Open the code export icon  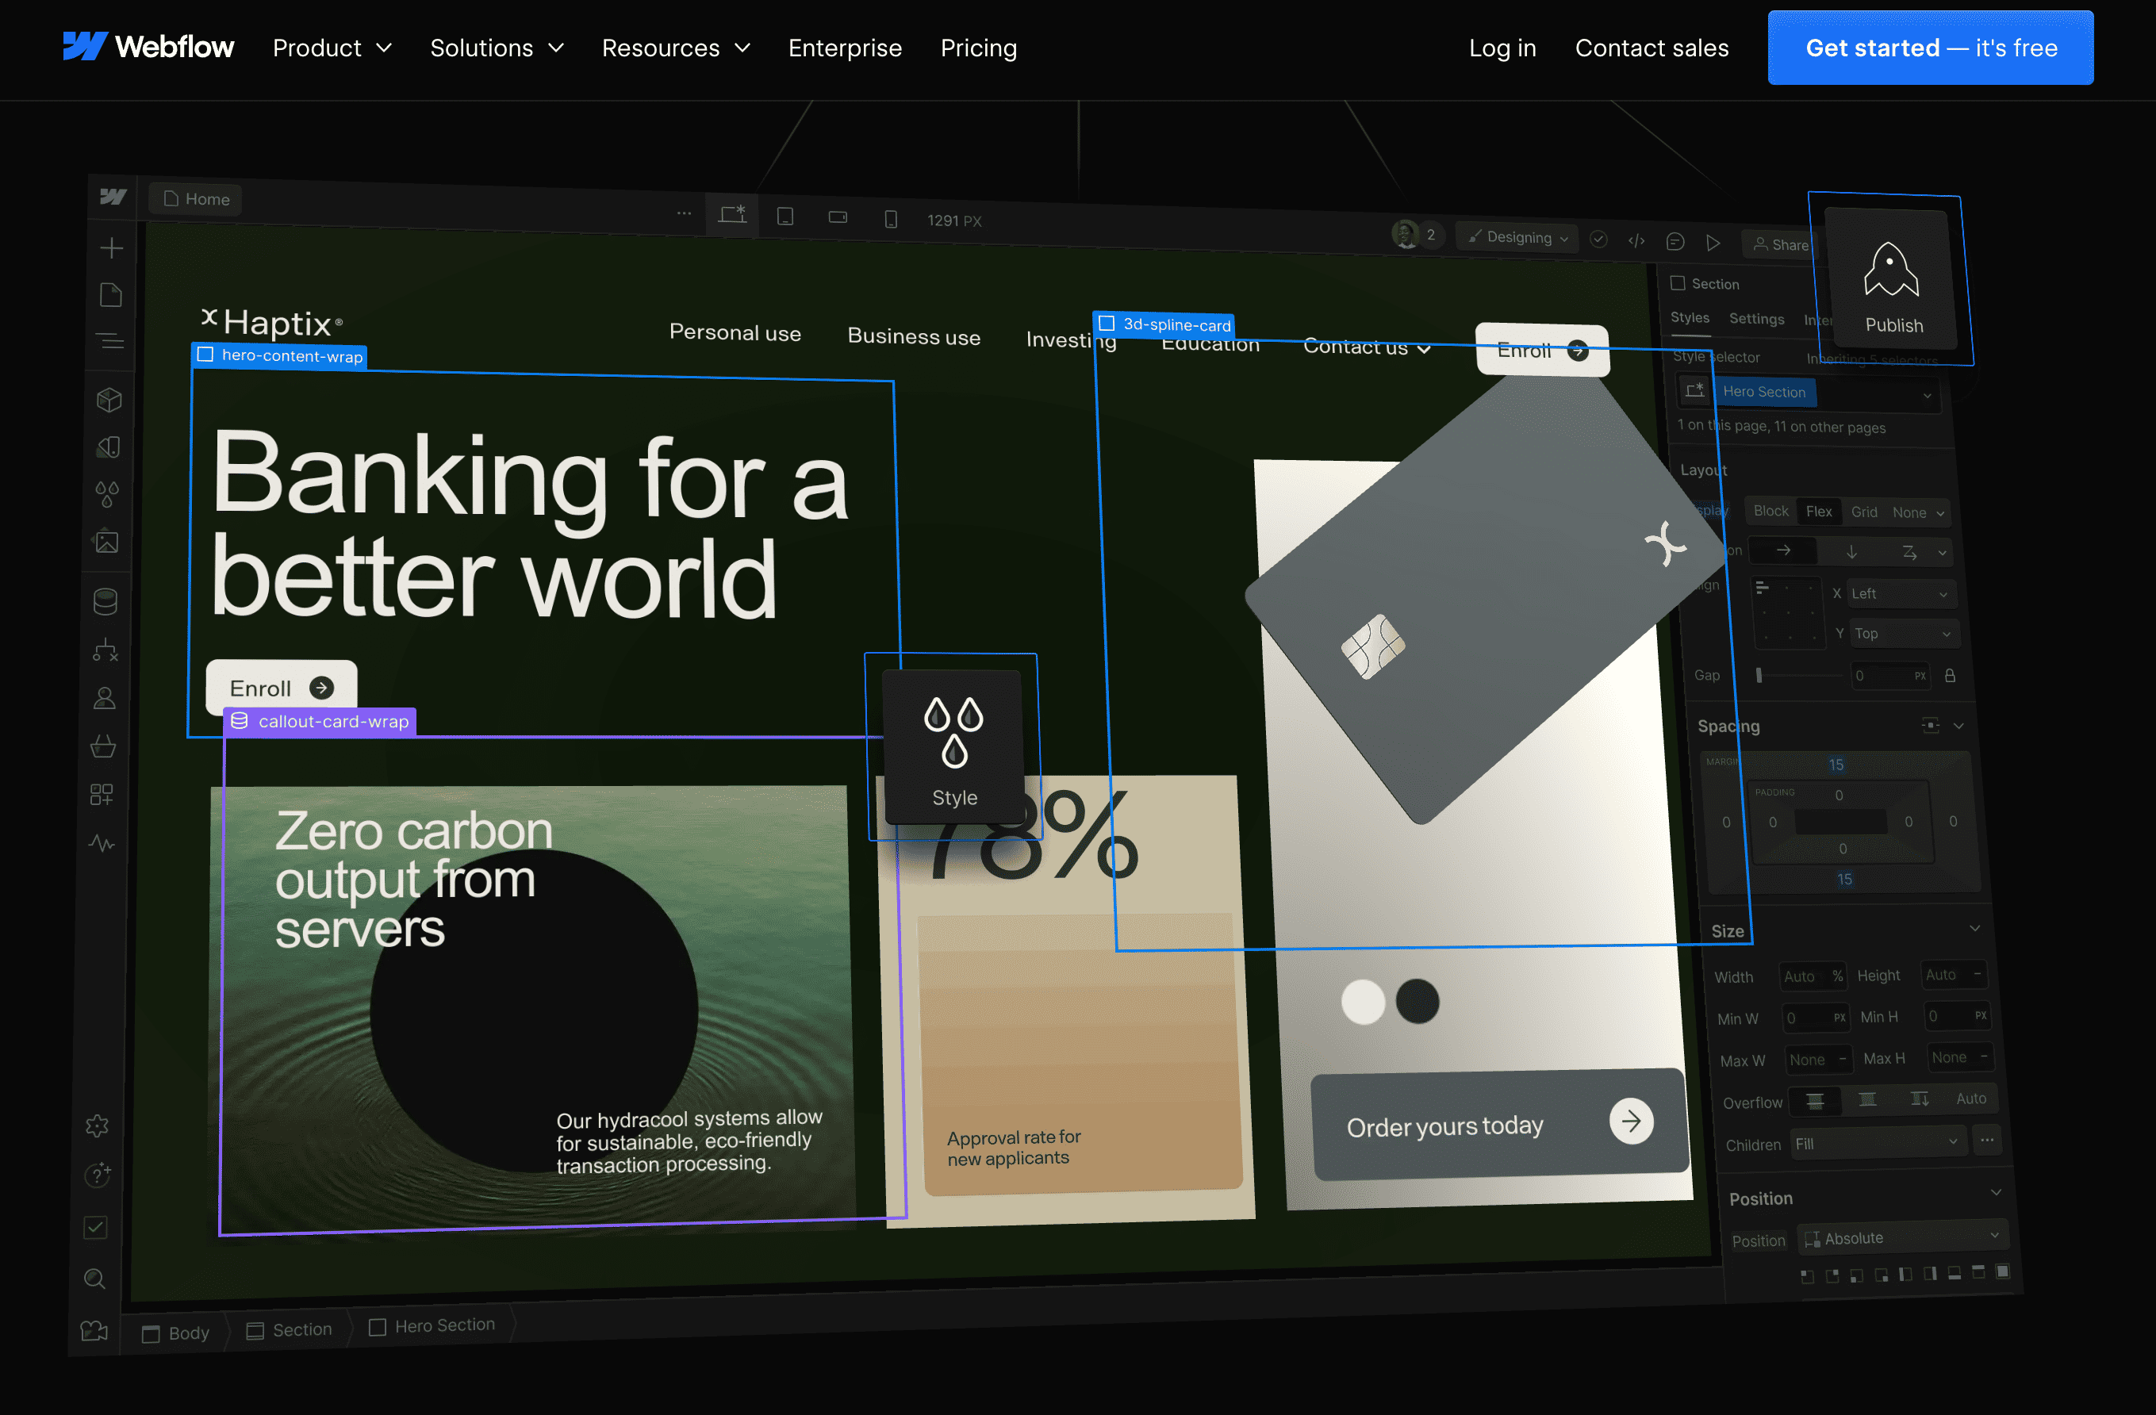point(1636,240)
